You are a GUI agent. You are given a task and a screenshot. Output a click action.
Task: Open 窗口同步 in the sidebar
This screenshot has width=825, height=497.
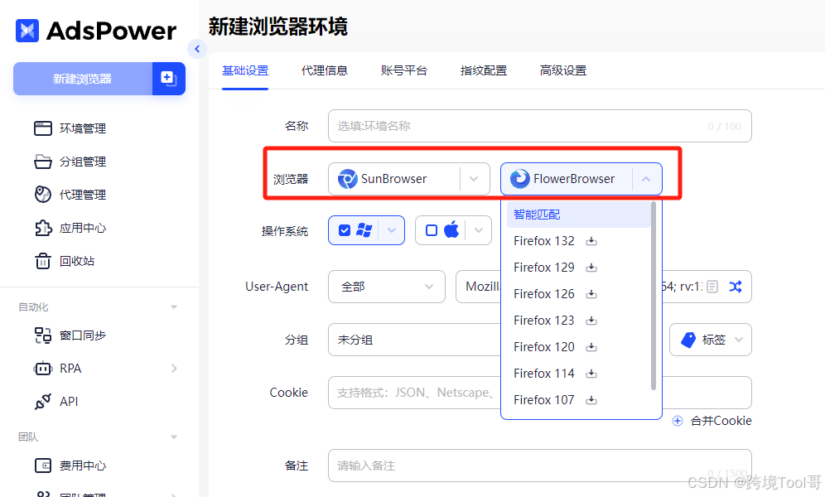pos(70,335)
